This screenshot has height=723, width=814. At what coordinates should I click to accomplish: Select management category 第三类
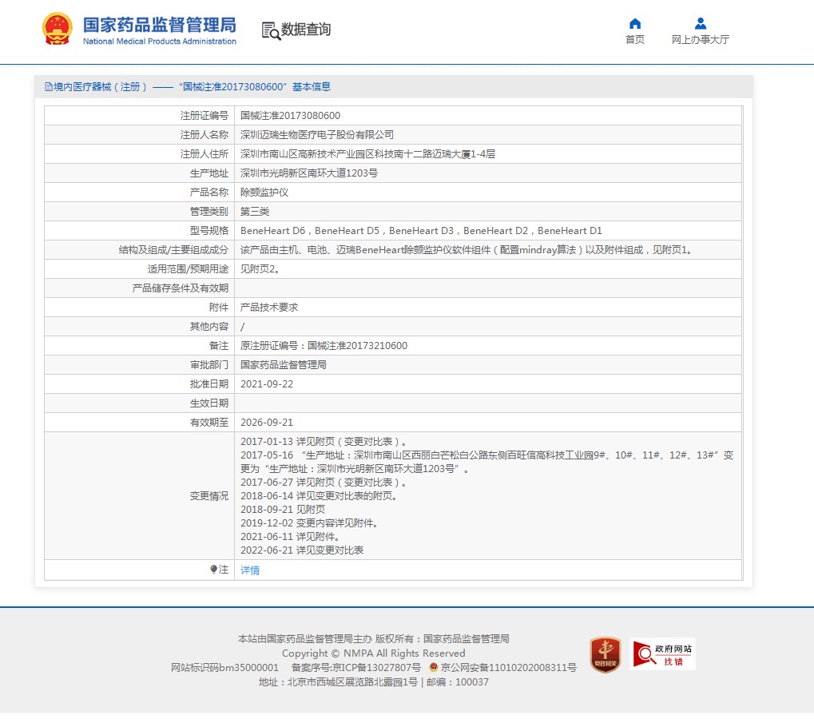pyautogui.click(x=255, y=212)
